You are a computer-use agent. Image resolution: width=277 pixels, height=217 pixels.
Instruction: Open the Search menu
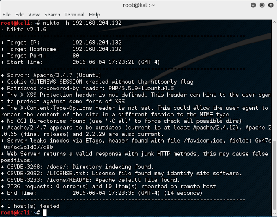click(52, 14)
